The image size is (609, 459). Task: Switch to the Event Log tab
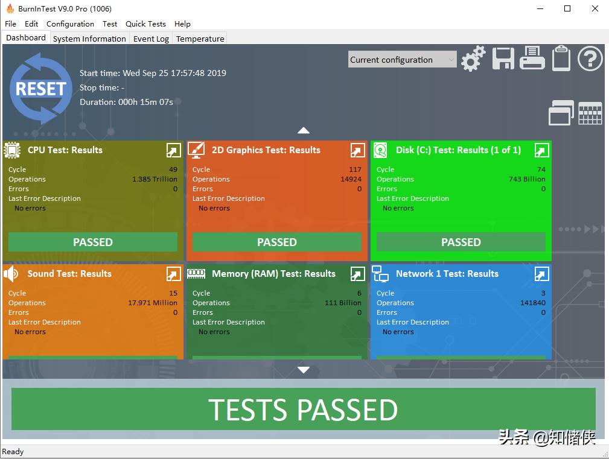151,39
